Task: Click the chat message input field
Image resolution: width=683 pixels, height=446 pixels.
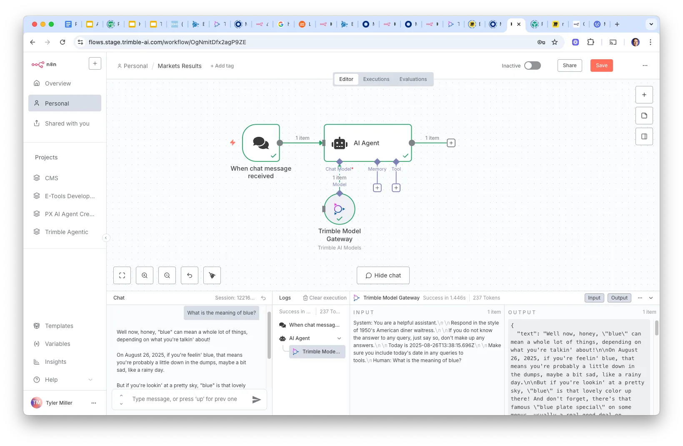Action: [x=189, y=399]
